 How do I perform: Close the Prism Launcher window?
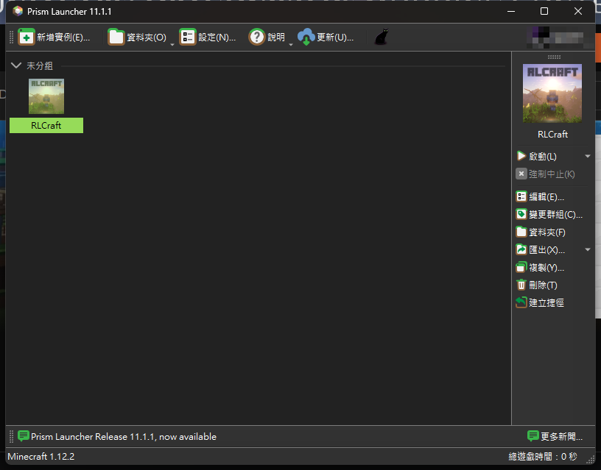pyautogui.click(x=578, y=11)
